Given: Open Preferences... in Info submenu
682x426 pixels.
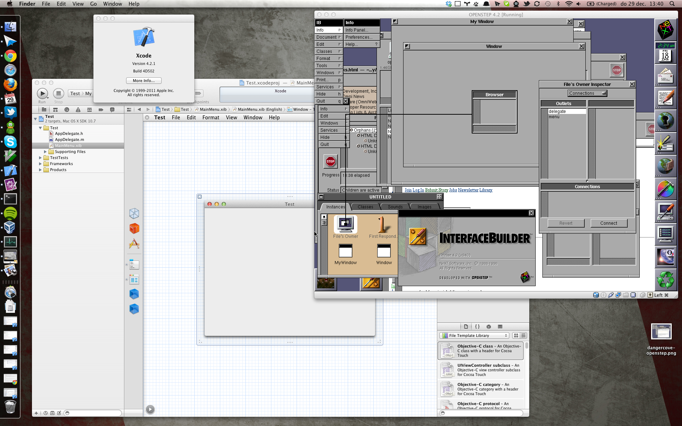Looking at the screenshot, I should point(362,37).
